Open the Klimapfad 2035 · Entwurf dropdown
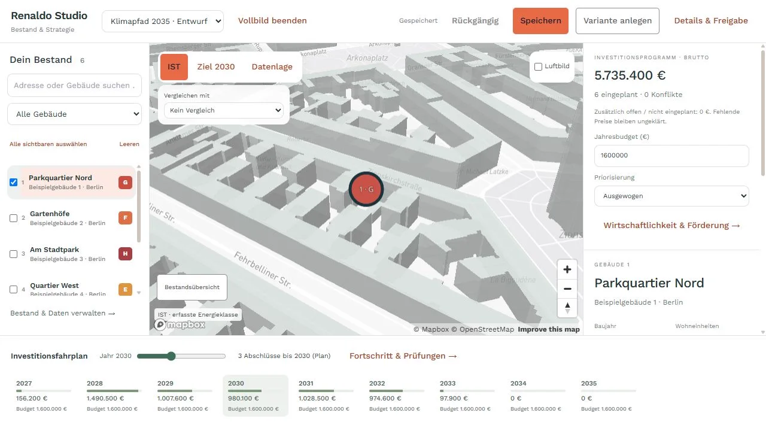 (163, 21)
